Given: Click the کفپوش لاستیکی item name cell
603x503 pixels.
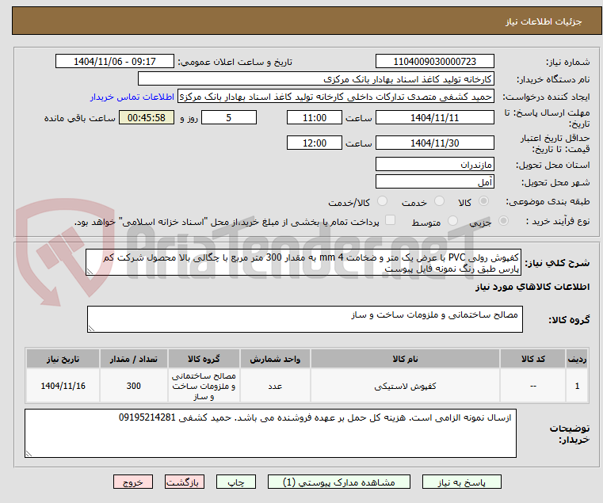Looking at the screenshot, I should (405, 386).
